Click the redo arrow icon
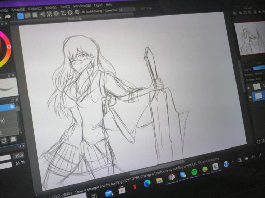 [7, 17]
